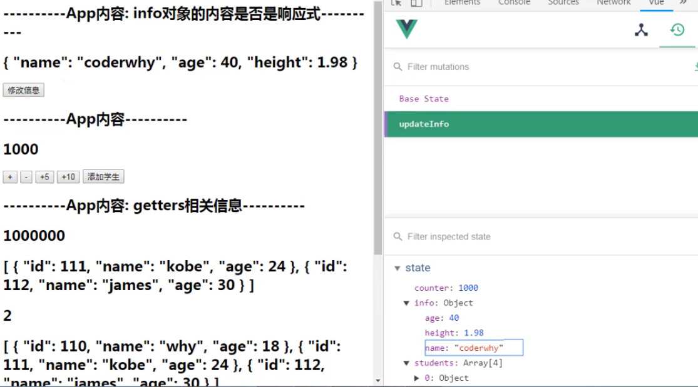698x387 pixels.
Task: Collapse the state tree node
Action: (x=397, y=268)
